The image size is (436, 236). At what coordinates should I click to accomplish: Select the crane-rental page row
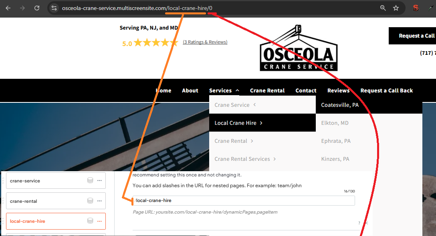click(x=56, y=201)
